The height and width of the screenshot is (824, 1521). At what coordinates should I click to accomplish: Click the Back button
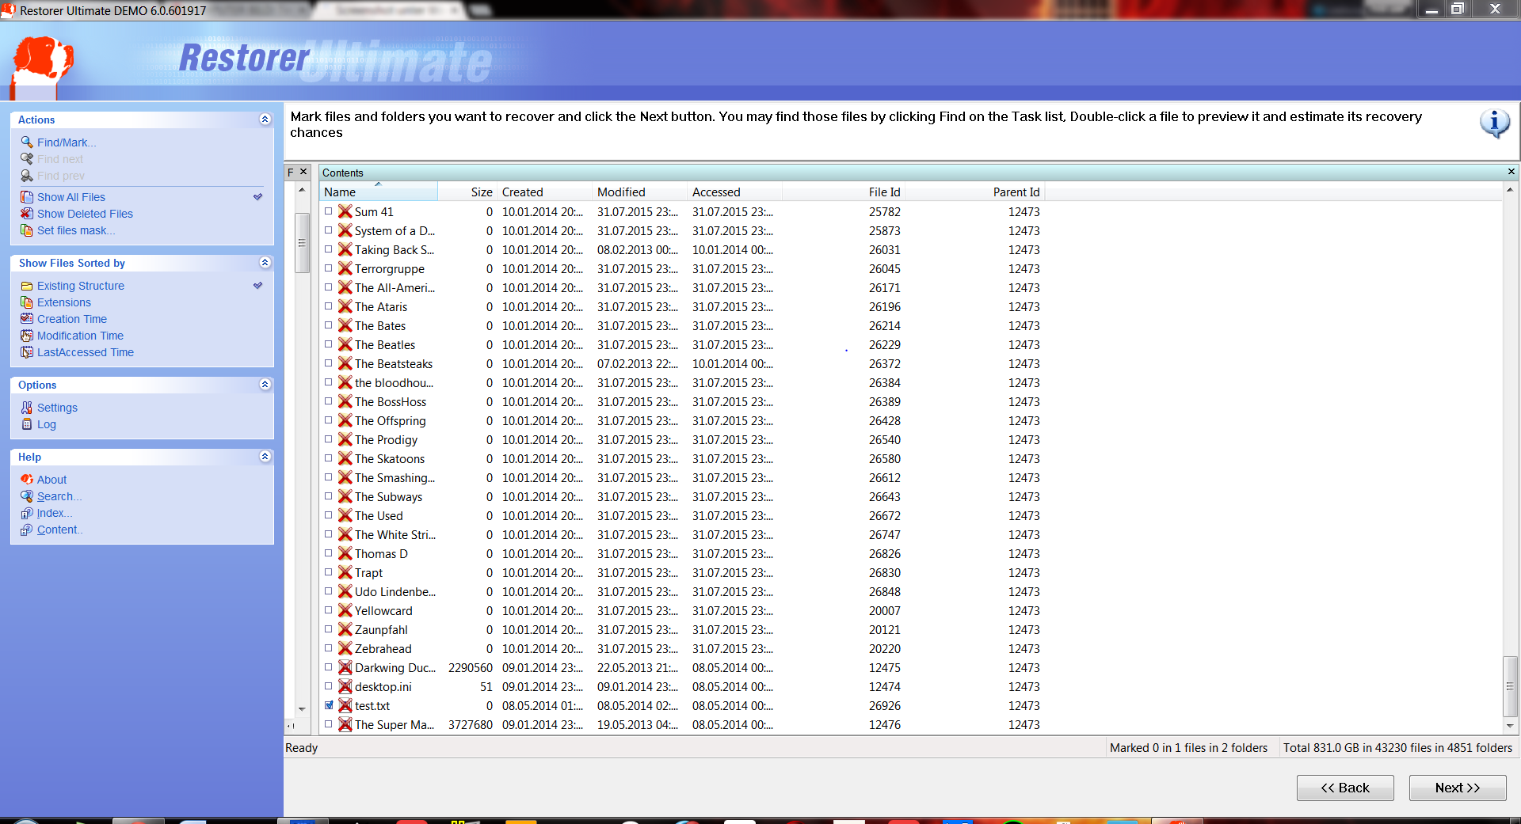pyautogui.click(x=1345, y=788)
